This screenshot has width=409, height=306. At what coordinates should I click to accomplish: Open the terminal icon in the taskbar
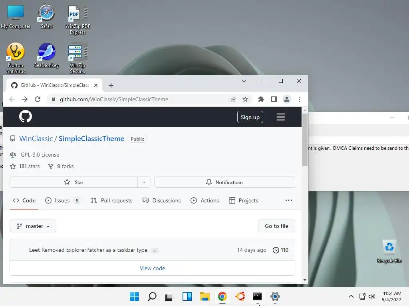(257, 296)
